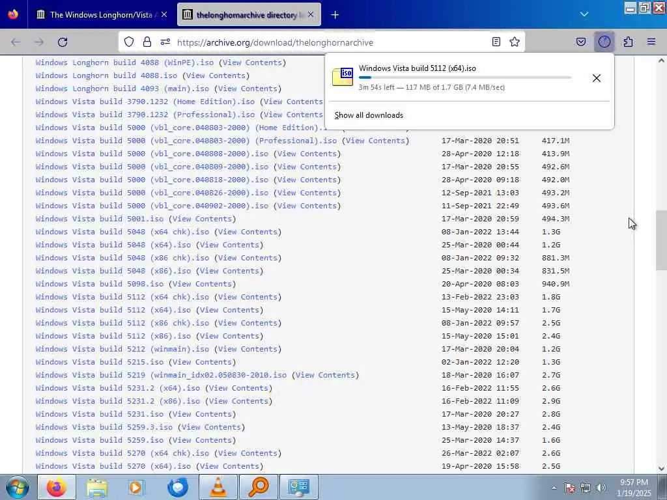View site security padlock info

click(147, 42)
